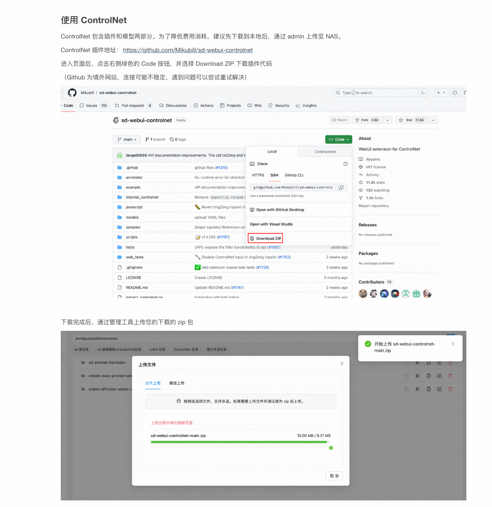
Task: Open the Wiki tab
Action: [255, 105]
